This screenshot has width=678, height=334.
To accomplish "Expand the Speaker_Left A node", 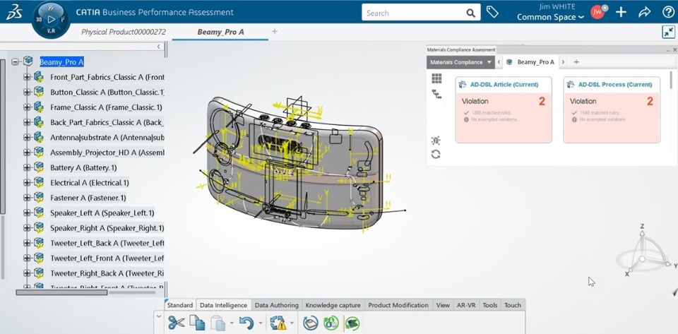I will click(x=27, y=213).
